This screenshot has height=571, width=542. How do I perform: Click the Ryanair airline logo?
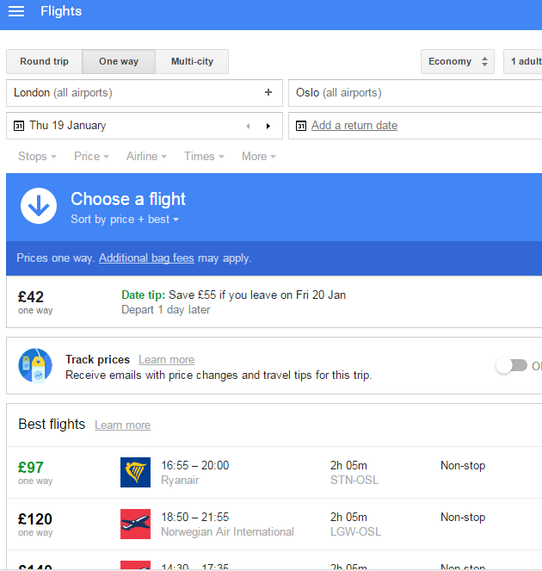(x=135, y=472)
